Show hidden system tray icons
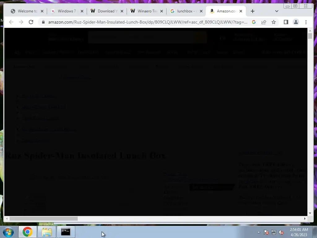Screen dimensions: 317x238 [258, 232]
